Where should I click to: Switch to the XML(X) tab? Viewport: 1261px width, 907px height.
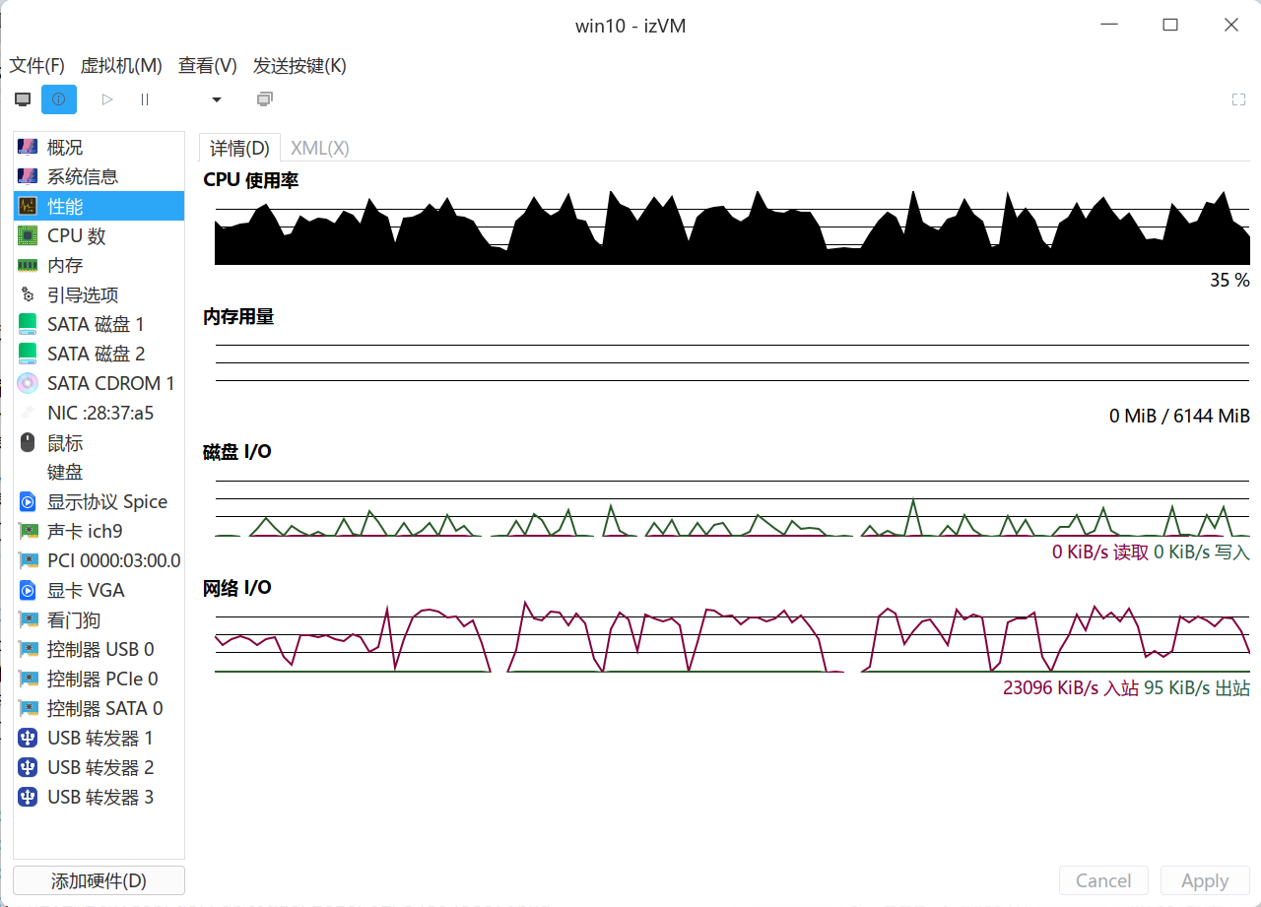(x=320, y=149)
